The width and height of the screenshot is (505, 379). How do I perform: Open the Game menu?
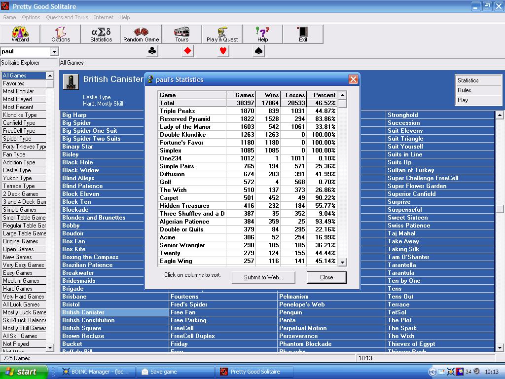pyautogui.click(x=9, y=17)
